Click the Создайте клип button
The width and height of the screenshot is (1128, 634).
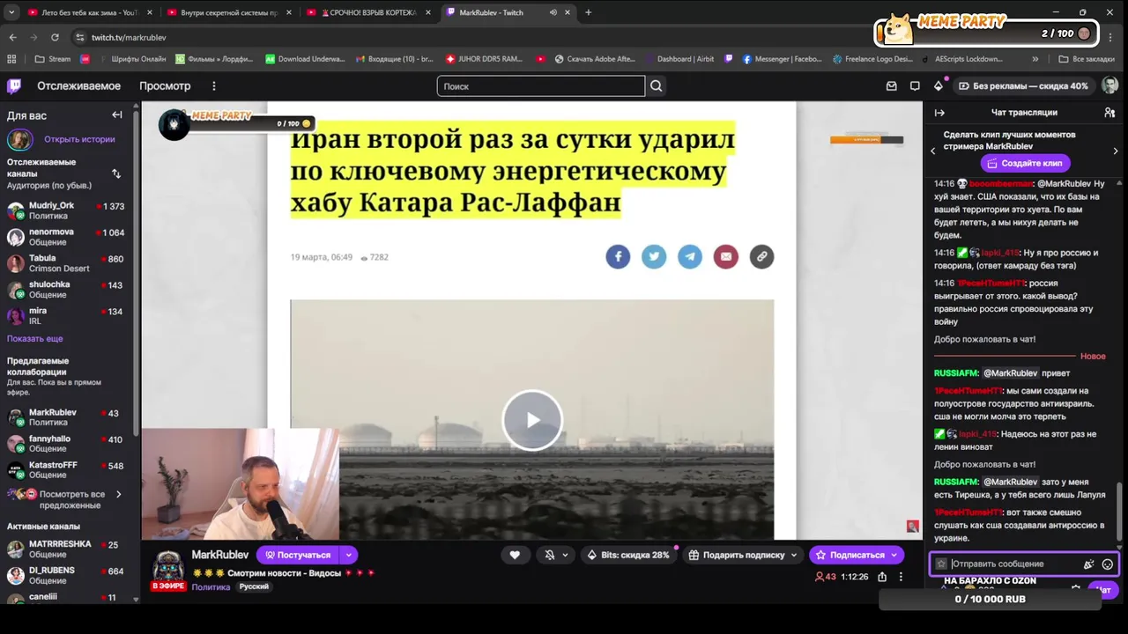[1024, 163]
